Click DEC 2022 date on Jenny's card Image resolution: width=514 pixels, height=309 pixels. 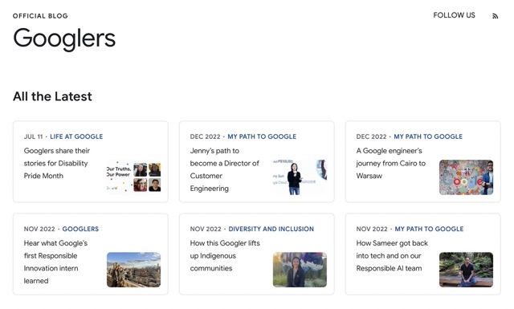click(x=206, y=136)
